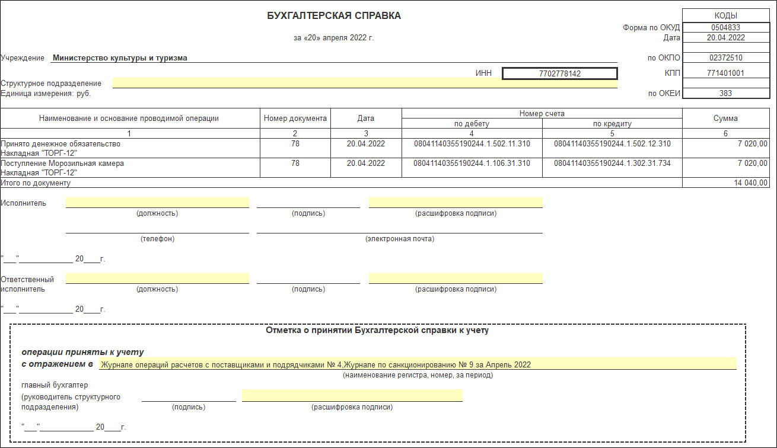Click «по дебету» subheader
This screenshot has width=777, height=448.
click(472, 124)
